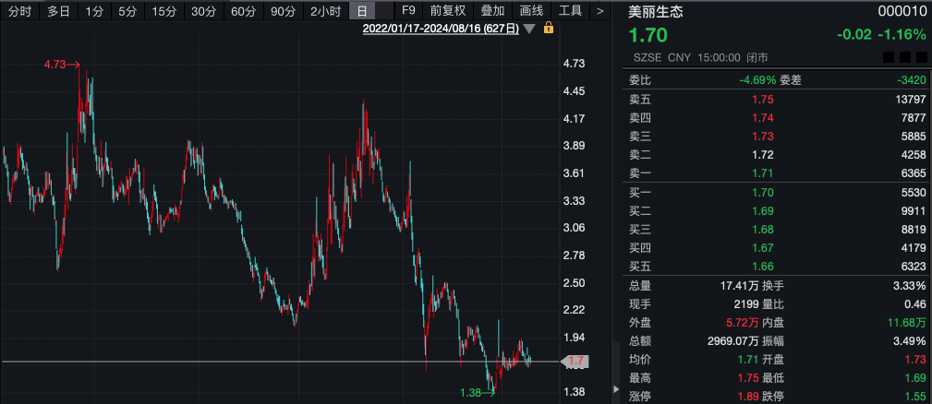
Task: Switch to the 多日 multi-day tab
Action: (x=58, y=11)
